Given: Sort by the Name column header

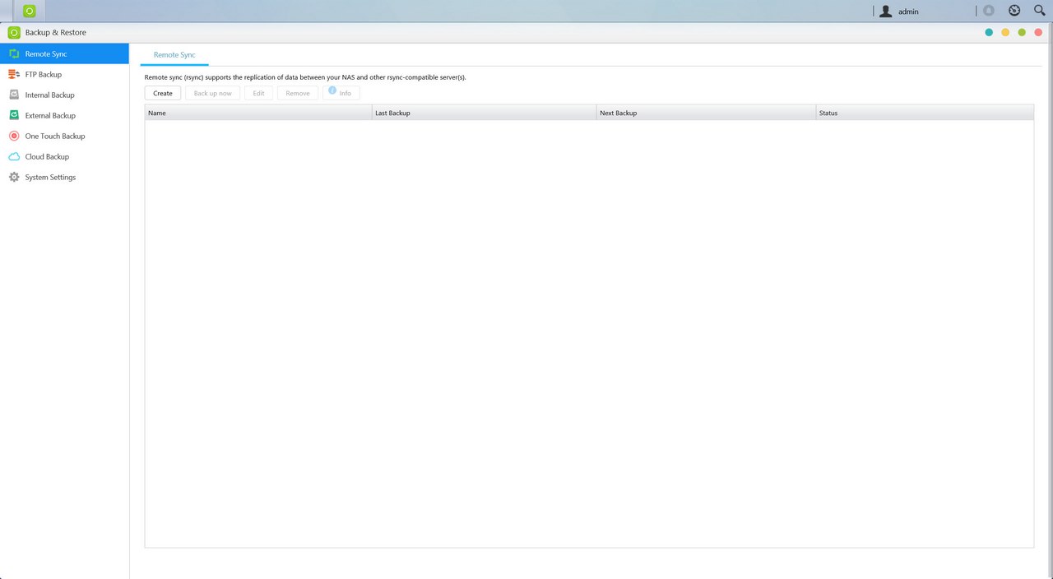Looking at the screenshot, I should [258, 113].
